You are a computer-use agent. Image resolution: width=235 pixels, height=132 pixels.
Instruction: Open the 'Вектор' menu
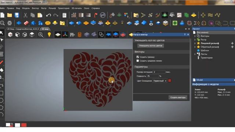tap(35, 8)
